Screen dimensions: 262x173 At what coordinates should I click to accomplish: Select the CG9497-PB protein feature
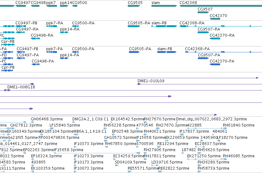coord(21,52)
